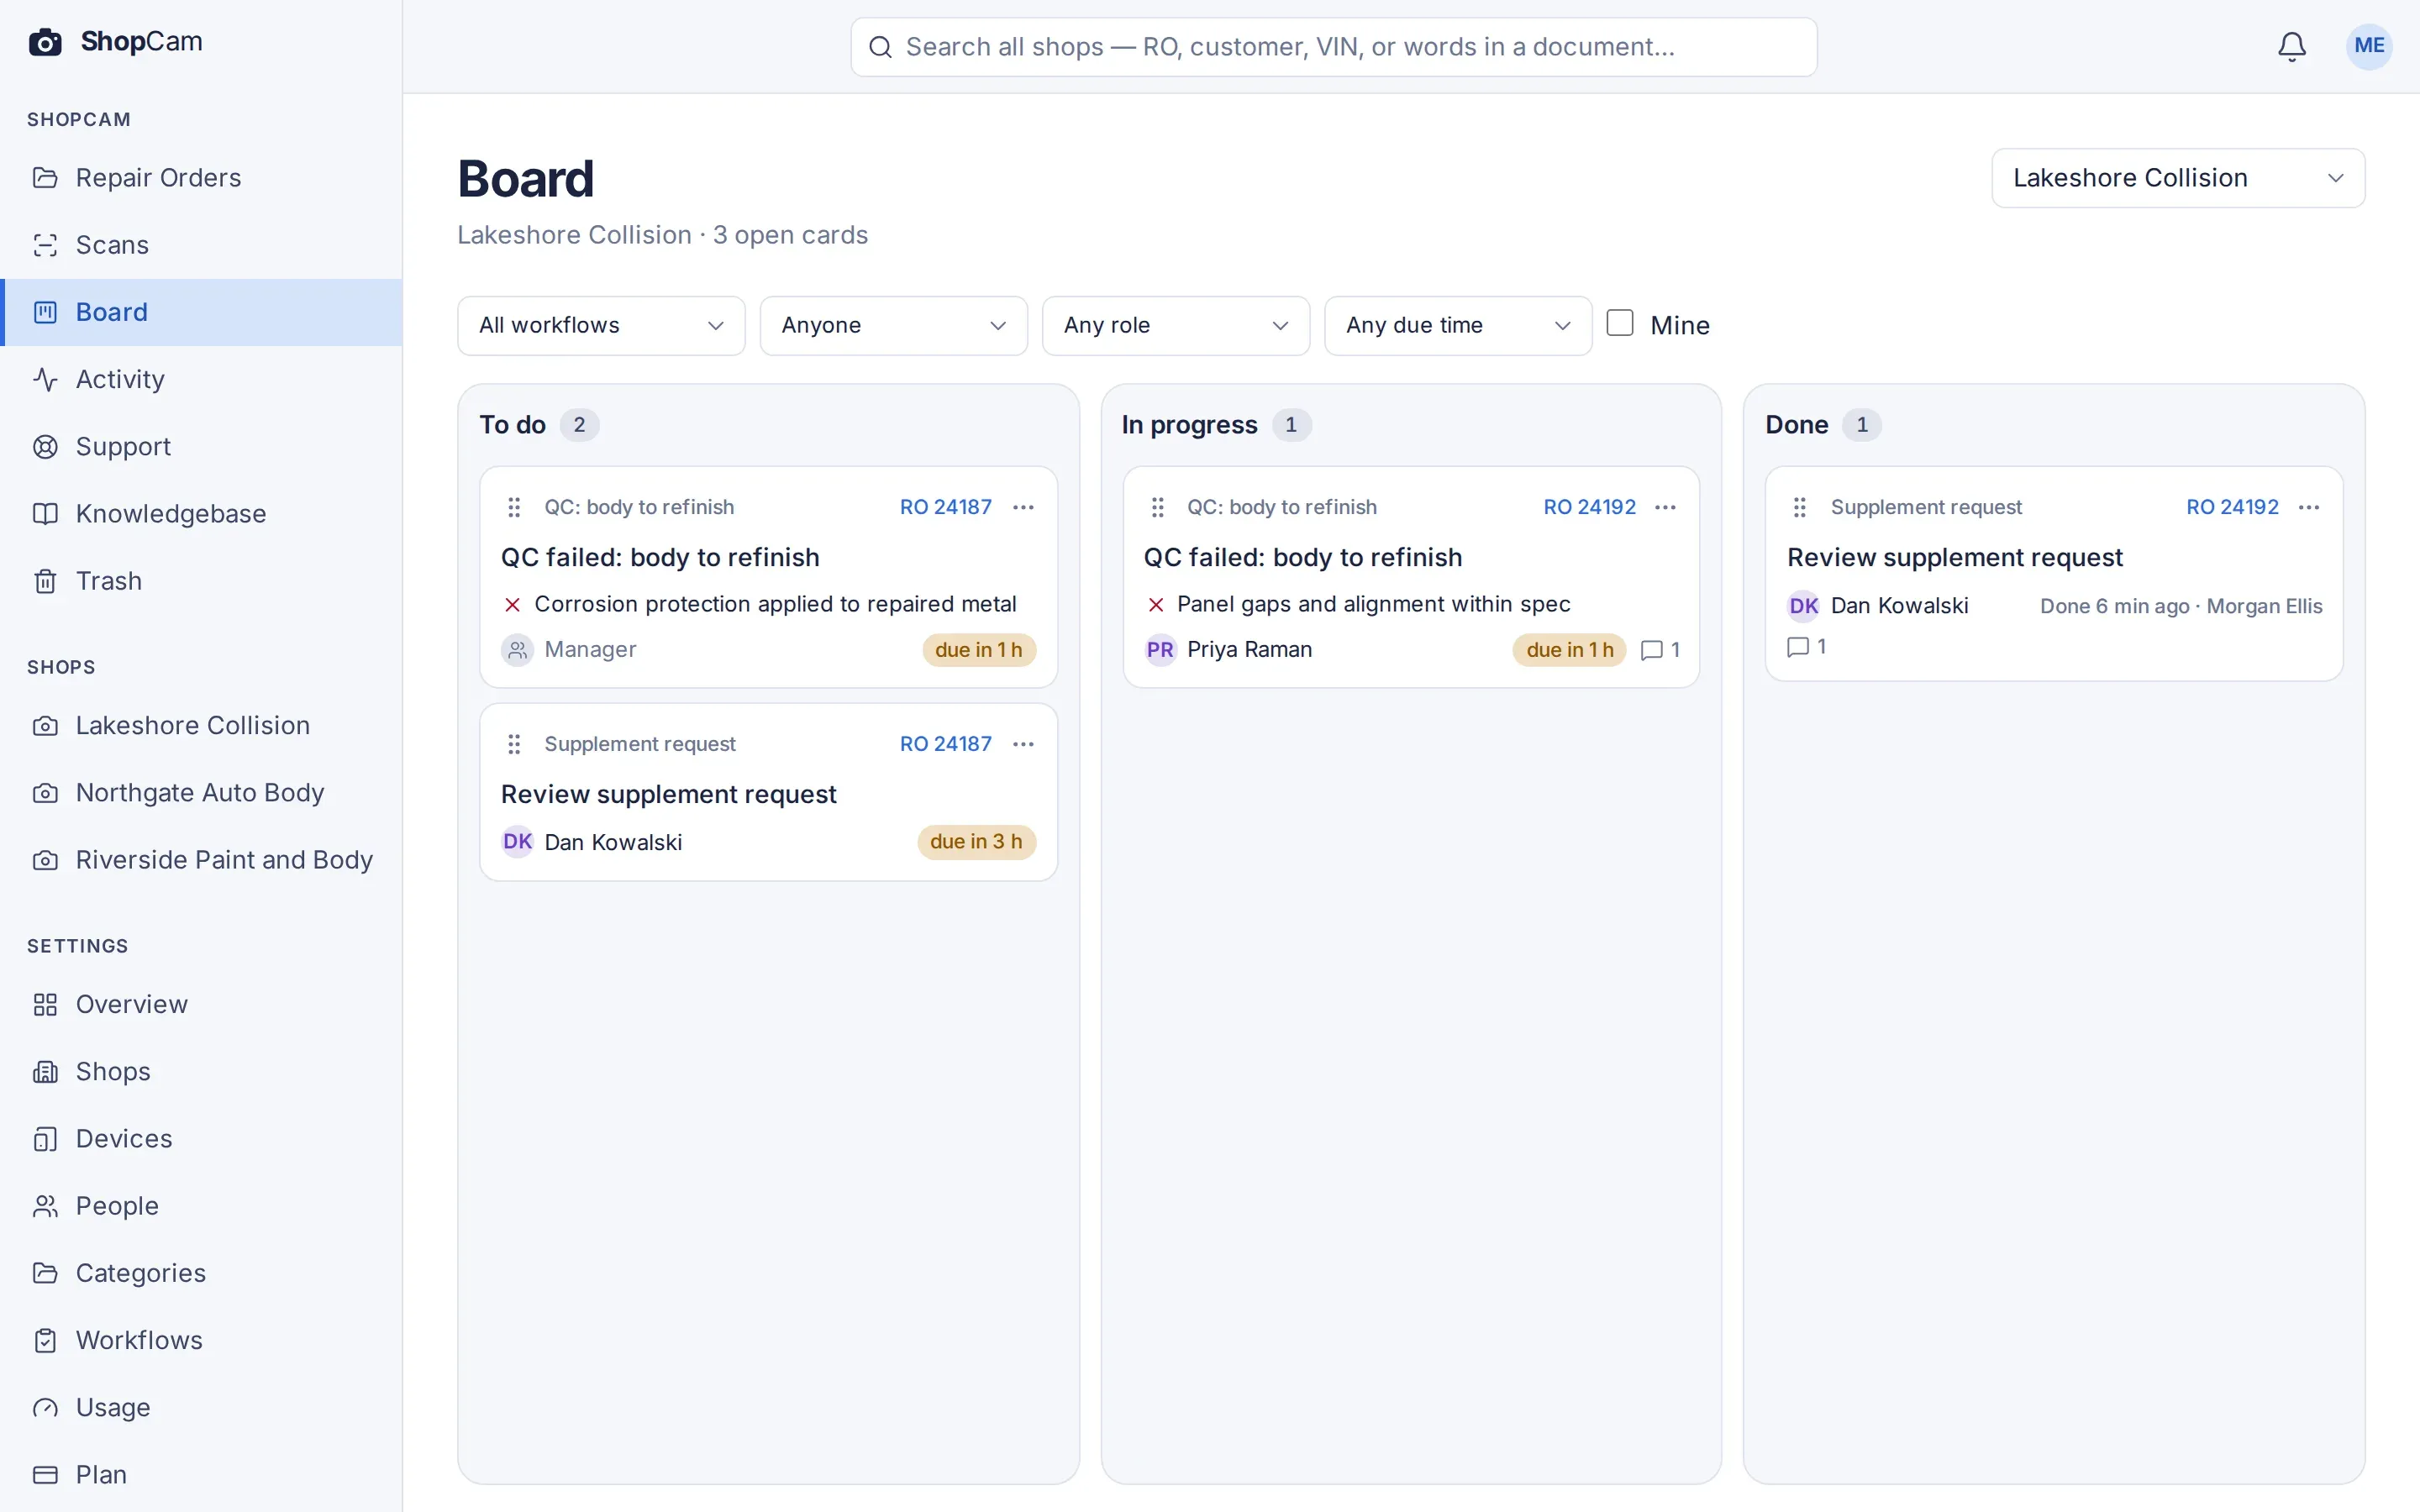2420x1512 pixels.
Task: Expand the Any role filter
Action: (x=1175, y=325)
